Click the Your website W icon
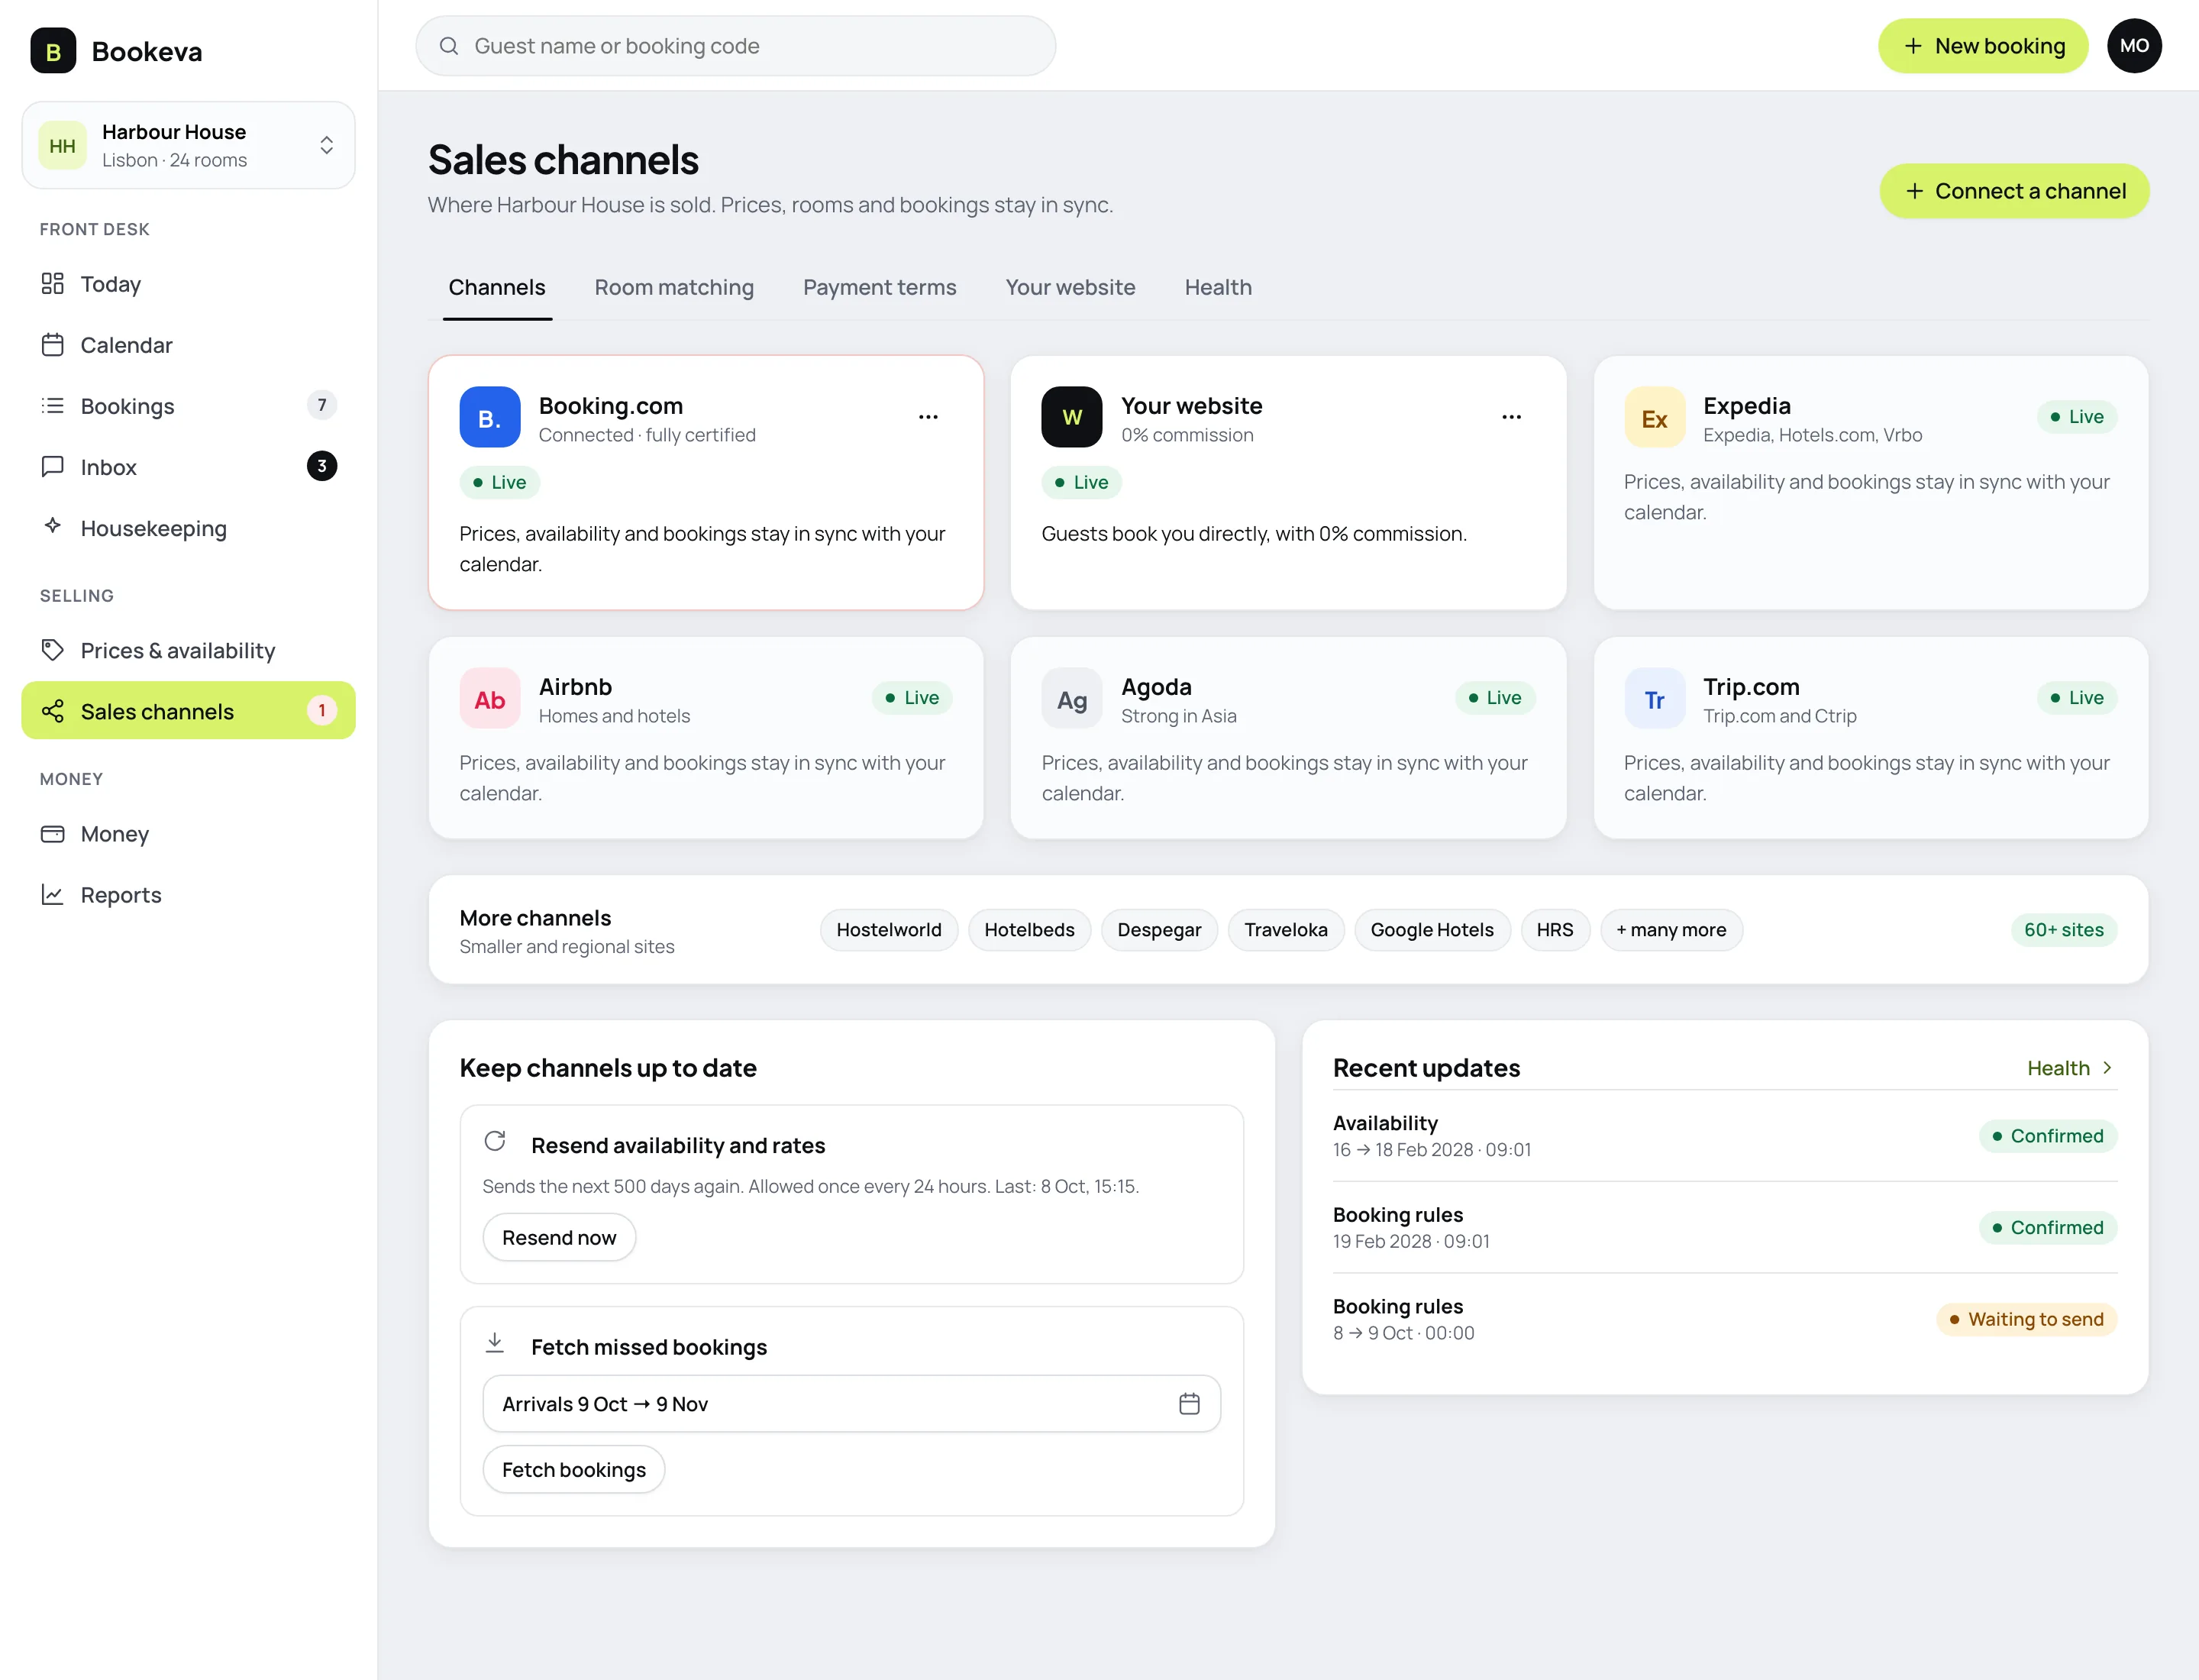This screenshot has height=1680, width=2199. (x=1072, y=417)
